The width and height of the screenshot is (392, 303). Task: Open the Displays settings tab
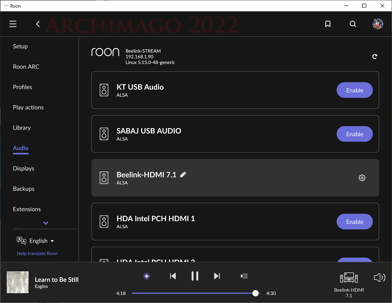(24, 169)
